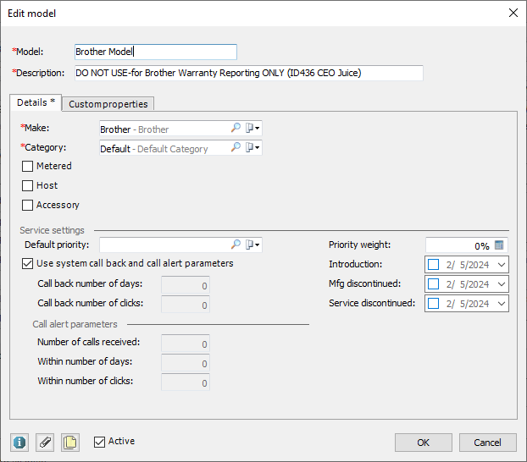Switch to the Custom properties tab
The height and width of the screenshot is (462, 527).
coord(108,104)
